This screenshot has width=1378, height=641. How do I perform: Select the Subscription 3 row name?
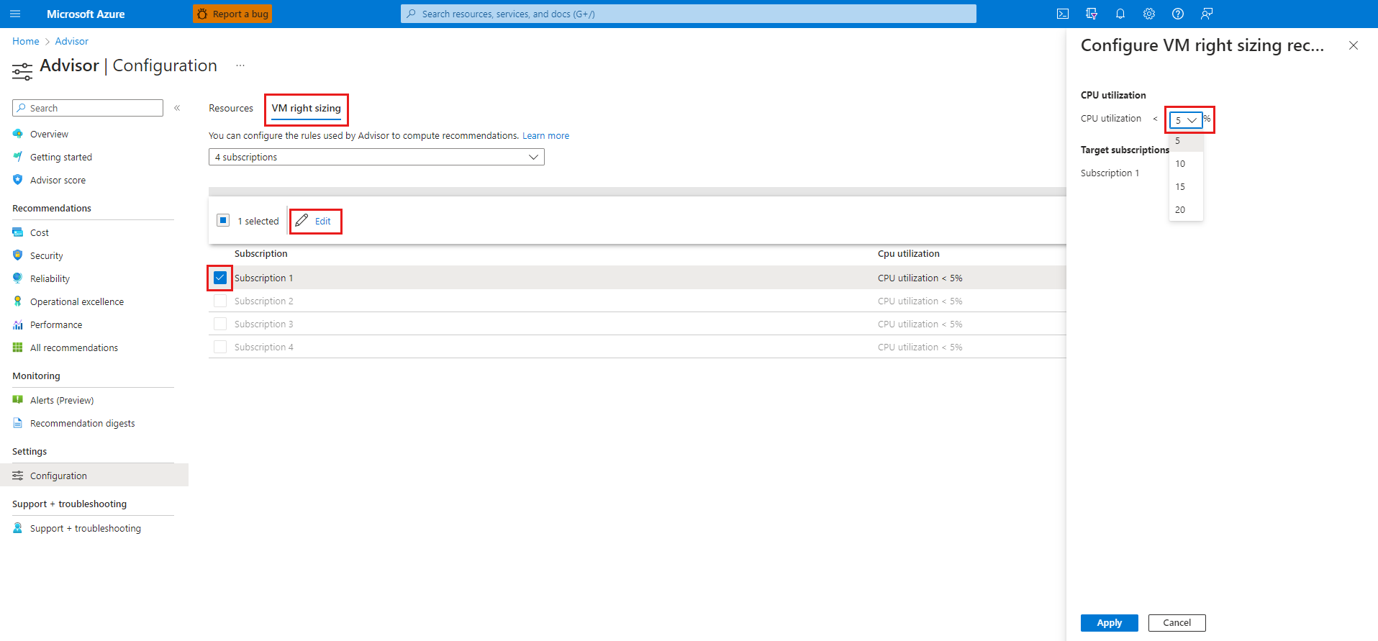(x=264, y=324)
